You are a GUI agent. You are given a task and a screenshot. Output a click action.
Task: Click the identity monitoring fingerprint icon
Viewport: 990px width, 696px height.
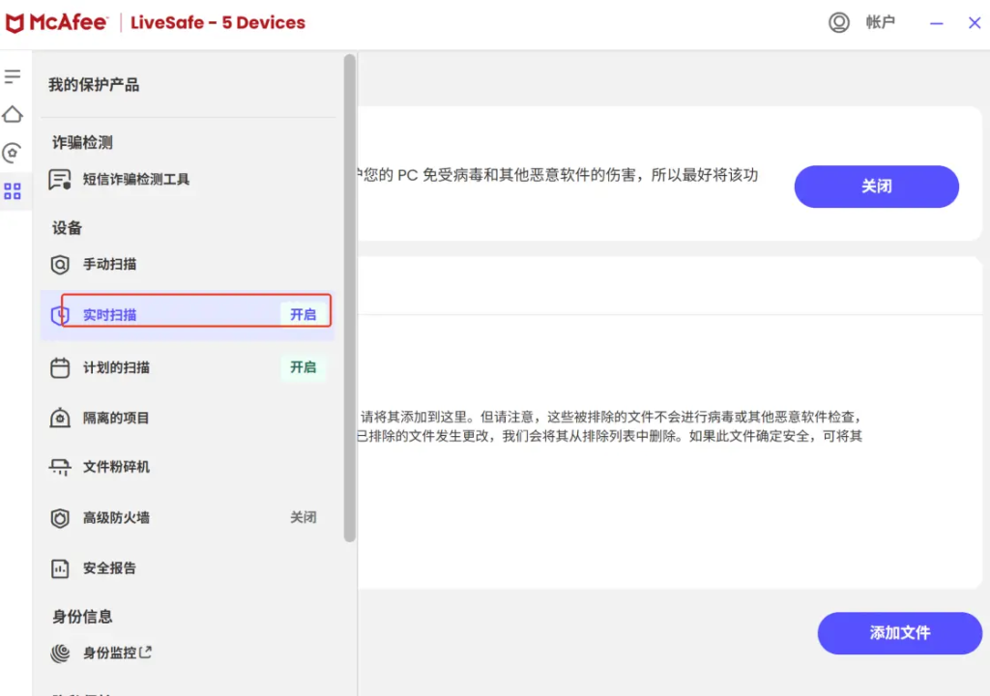tap(60, 652)
